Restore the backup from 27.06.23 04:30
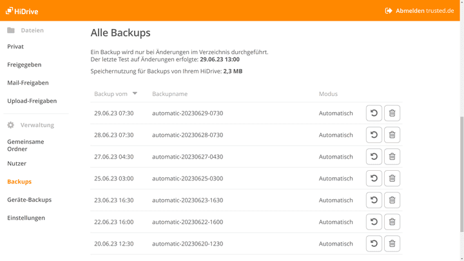Screen dimensions: 464x261 pos(374,157)
